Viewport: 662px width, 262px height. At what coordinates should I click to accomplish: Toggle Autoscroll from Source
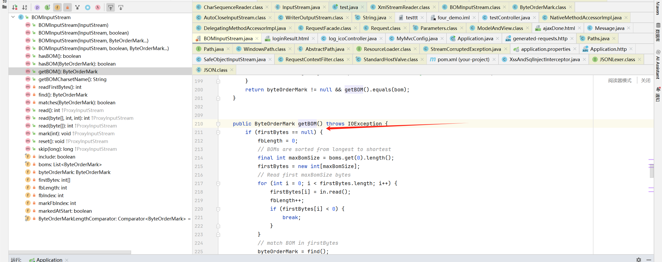coord(121,7)
